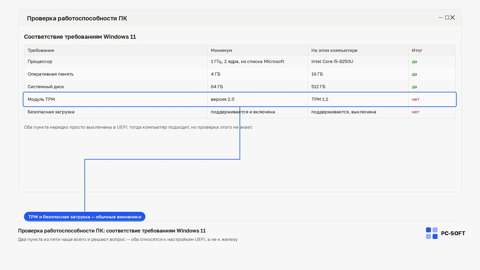The image size is (480, 270).
Task: Click the PC-SOFT logo icon
Action: pos(432,233)
